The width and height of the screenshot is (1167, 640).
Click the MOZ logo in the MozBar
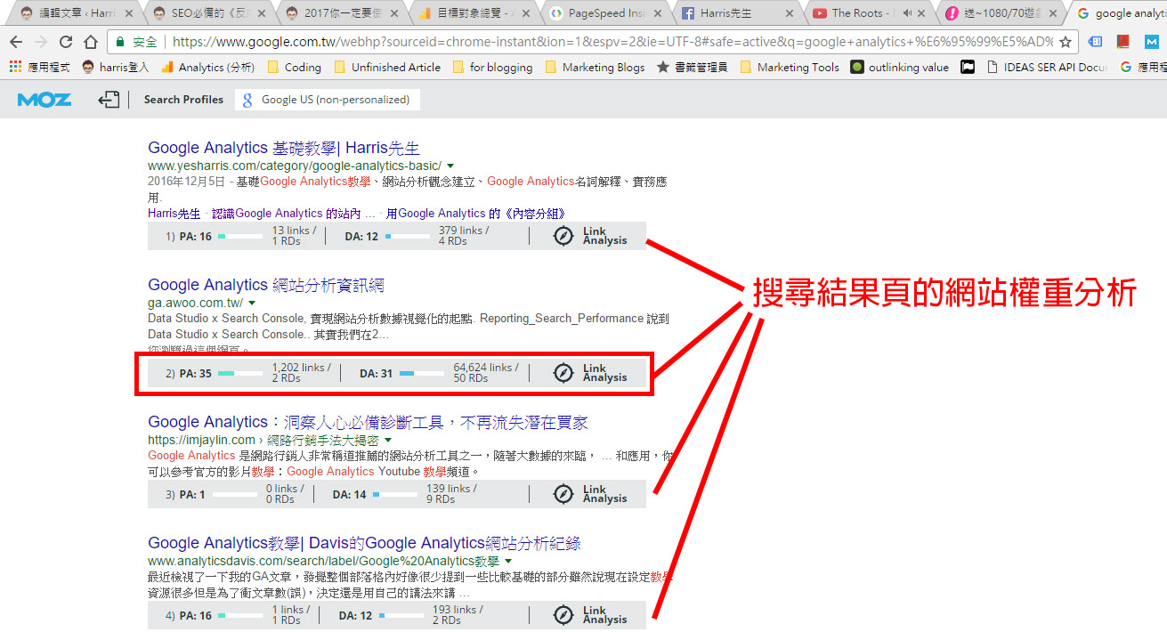point(44,100)
